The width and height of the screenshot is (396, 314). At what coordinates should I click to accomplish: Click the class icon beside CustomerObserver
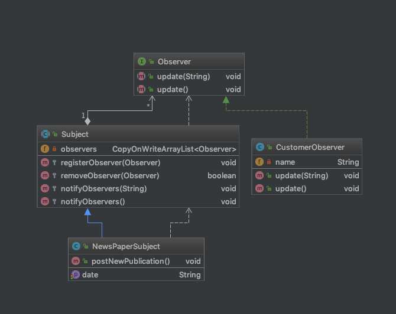(260, 147)
